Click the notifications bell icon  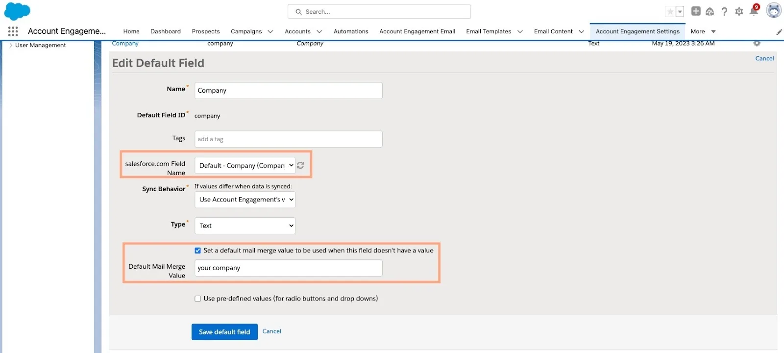[754, 11]
